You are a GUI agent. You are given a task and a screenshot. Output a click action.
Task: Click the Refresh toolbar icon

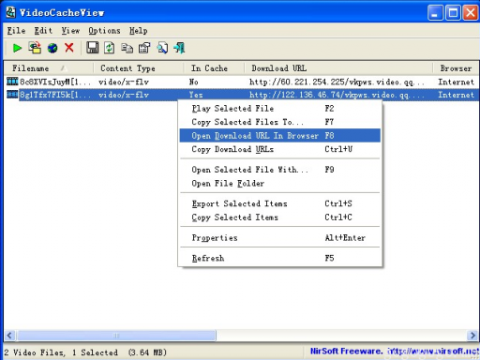109,48
